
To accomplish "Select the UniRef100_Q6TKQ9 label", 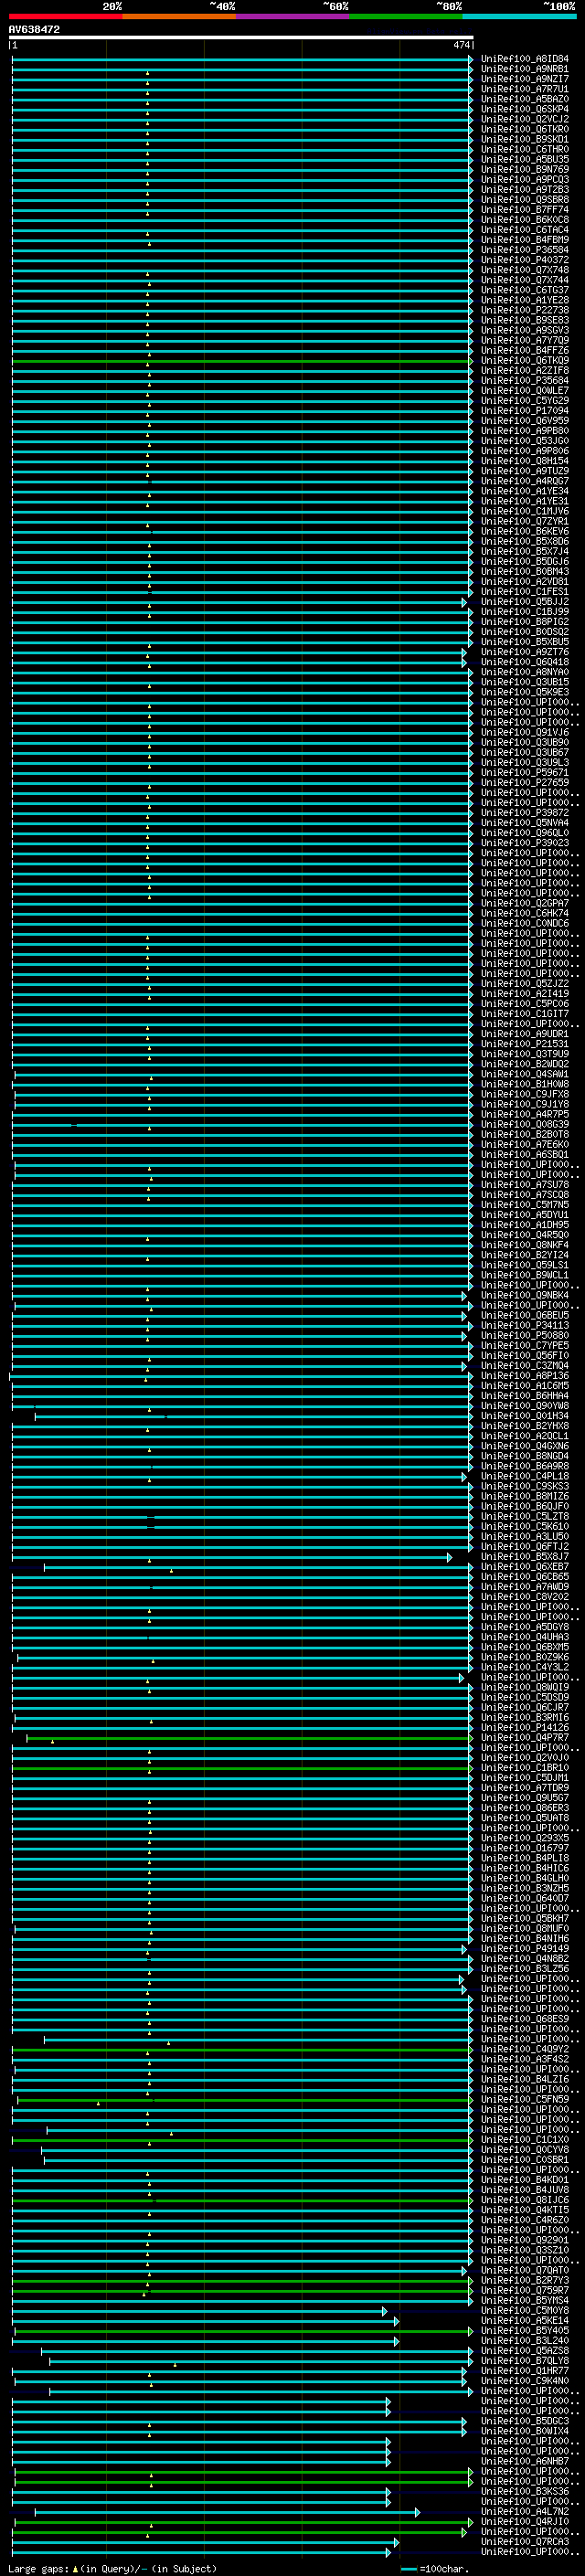I will [x=525, y=360].
